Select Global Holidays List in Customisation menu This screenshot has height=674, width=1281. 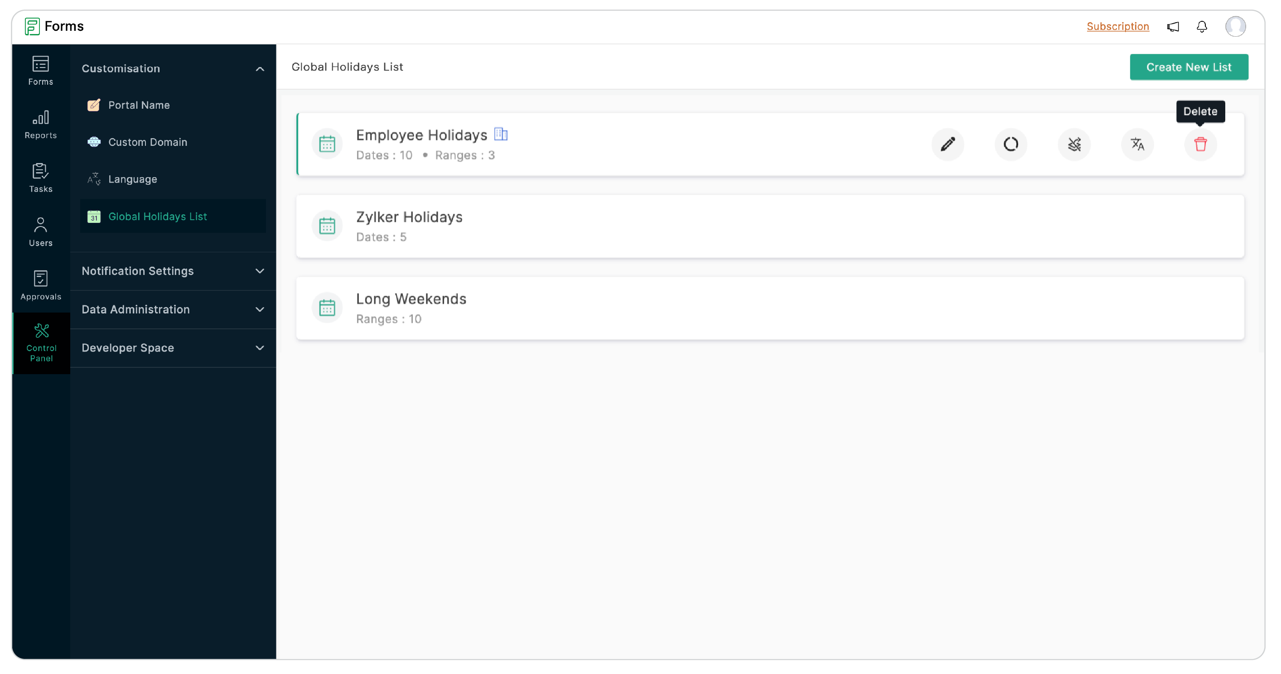[158, 216]
